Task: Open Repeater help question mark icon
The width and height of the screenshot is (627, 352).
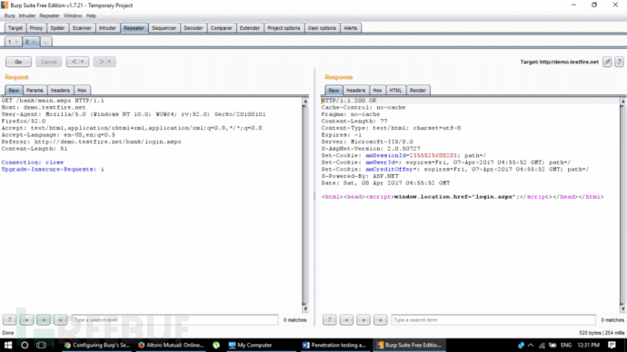Action: coord(619,62)
